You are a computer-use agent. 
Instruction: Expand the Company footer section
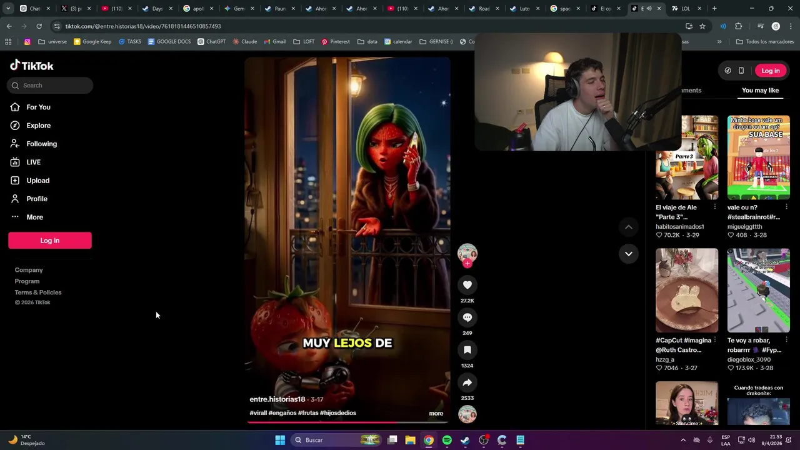point(29,270)
